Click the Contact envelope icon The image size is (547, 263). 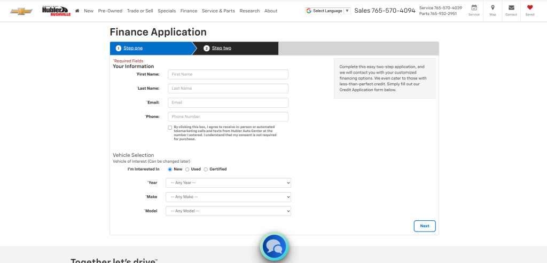511,8
